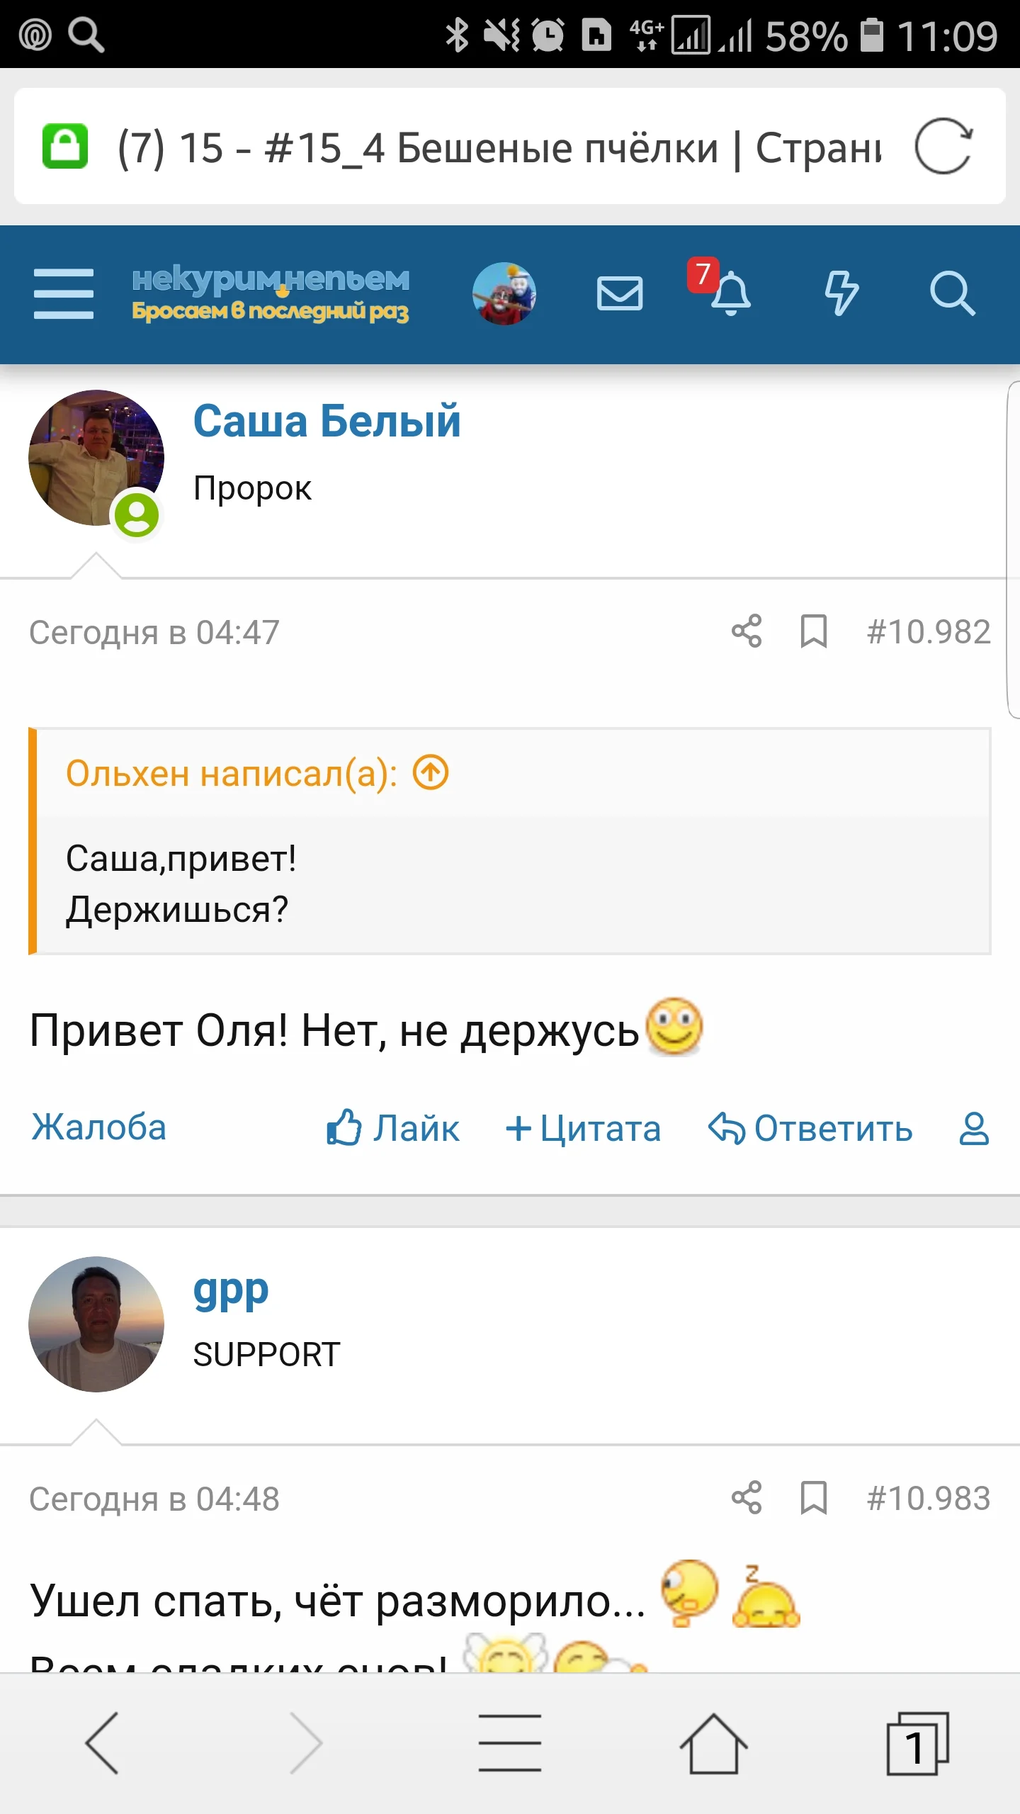
Task: Share post #10.982 via share icon
Action: (x=746, y=633)
